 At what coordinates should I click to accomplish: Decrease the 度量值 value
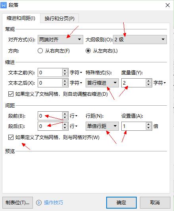coord(149,85)
